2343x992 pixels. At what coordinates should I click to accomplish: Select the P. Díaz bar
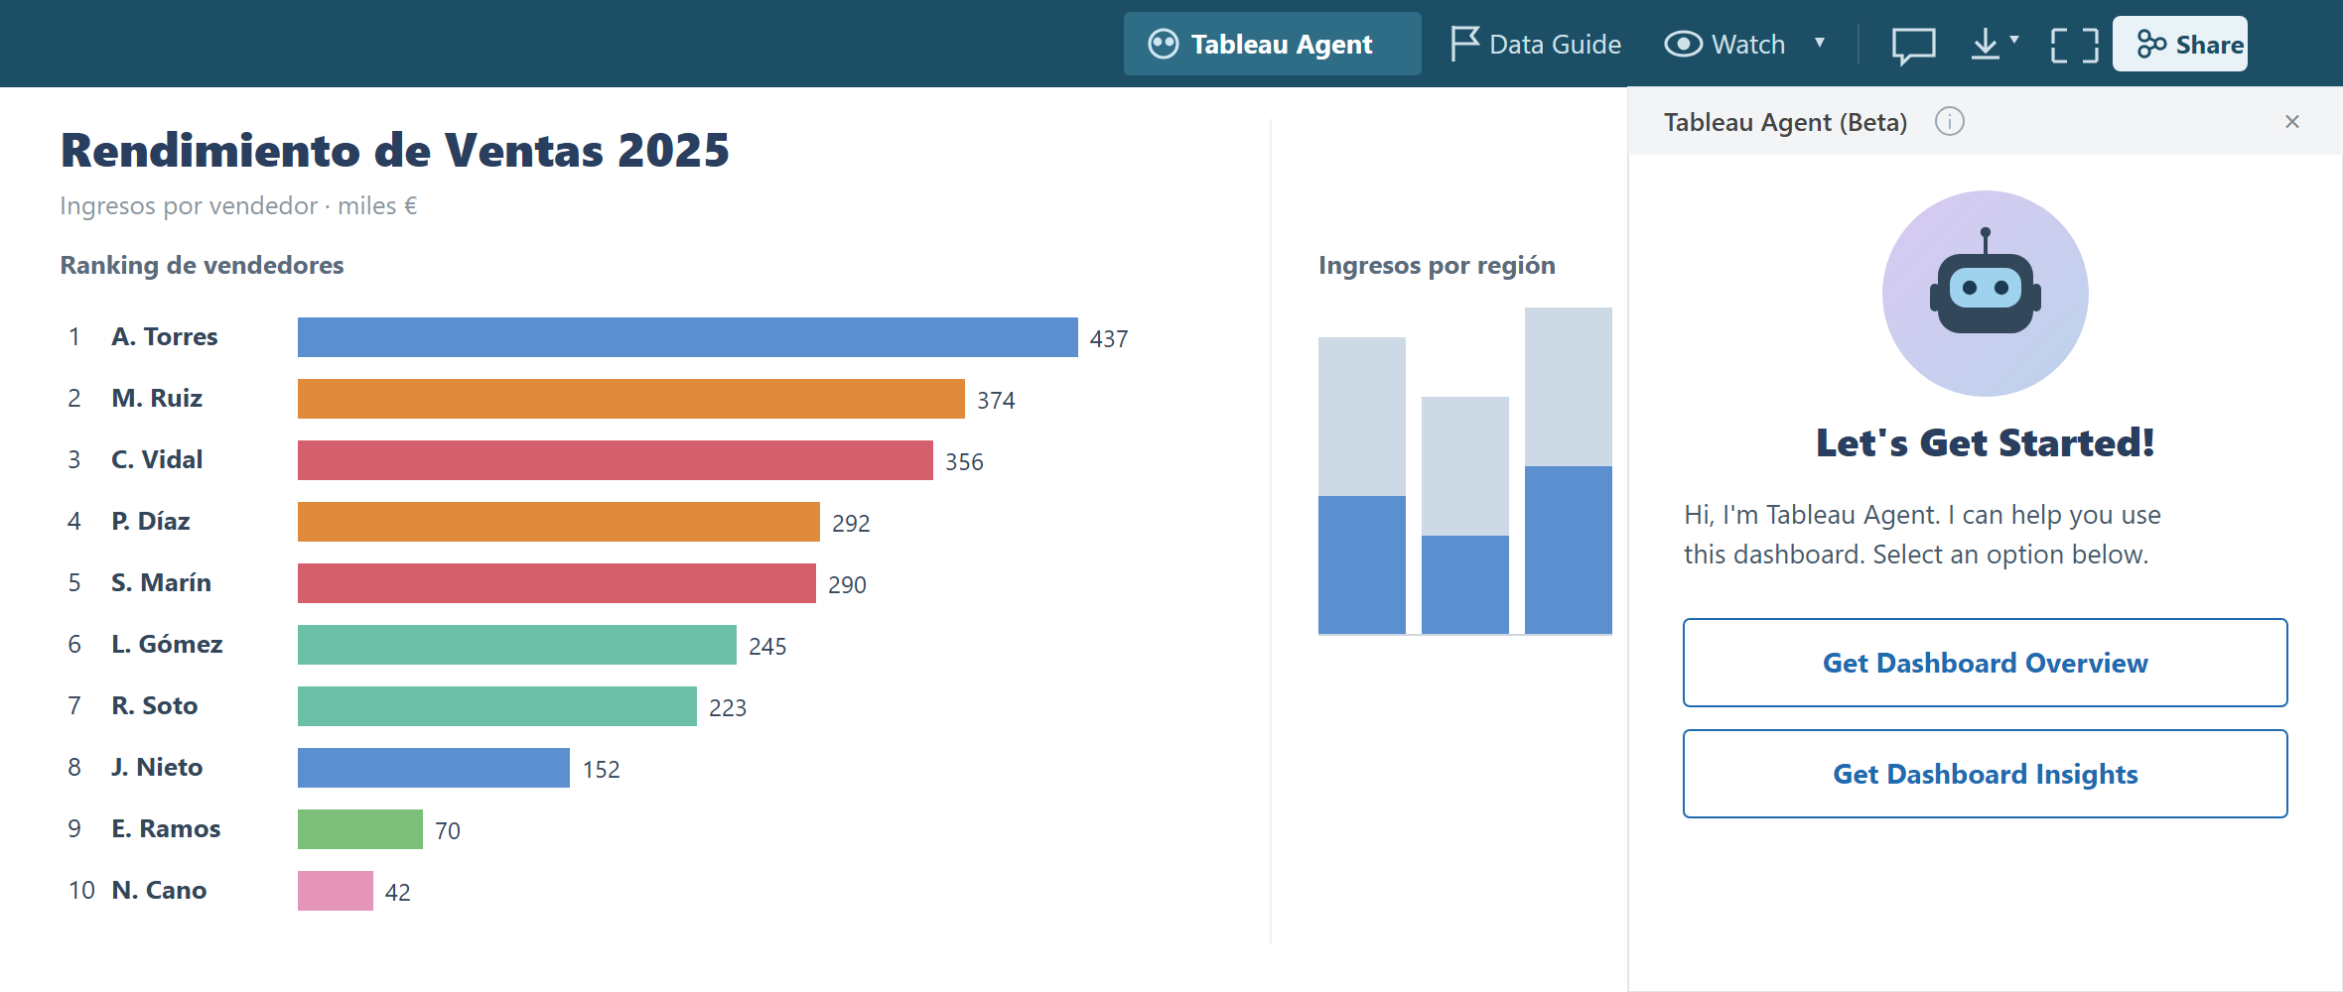(x=559, y=522)
